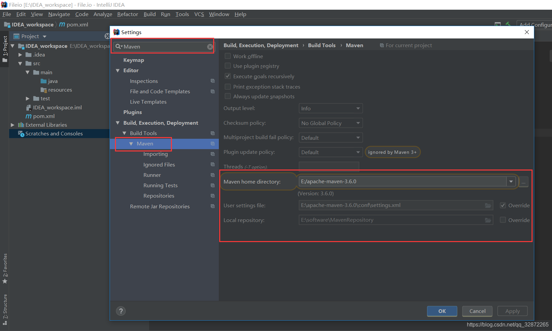Toggle Execute goals recursively checkbox
This screenshot has height=331, width=552.
(x=228, y=76)
